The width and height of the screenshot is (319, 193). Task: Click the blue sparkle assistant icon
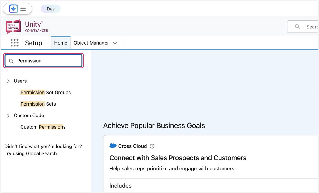coord(13,9)
